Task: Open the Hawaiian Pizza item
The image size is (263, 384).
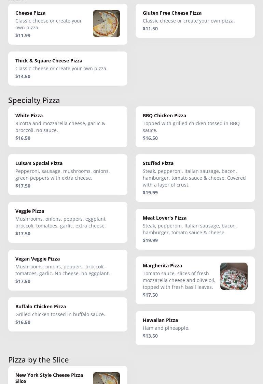Action: pyautogui.click(x=195, y=328)
